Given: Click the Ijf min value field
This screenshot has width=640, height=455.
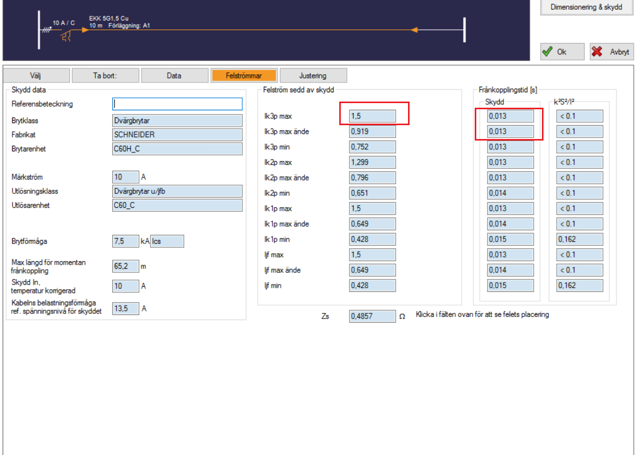Looking at the screenshot, I should pyautogui.click(x=372, y=285).
